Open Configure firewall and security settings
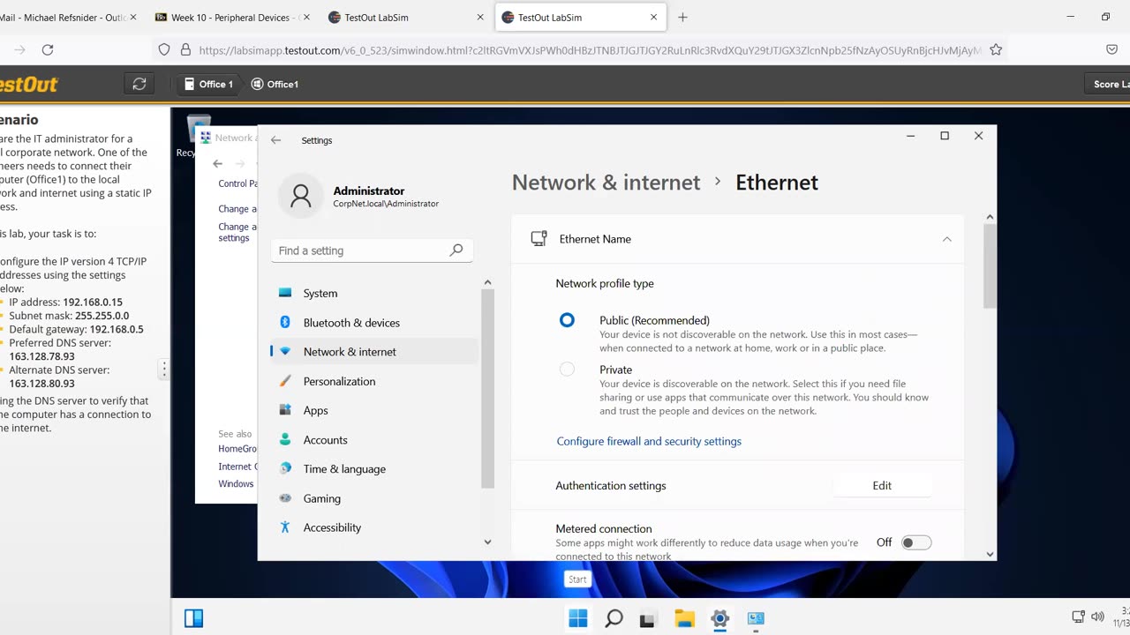1130x635 pixels. click(649, 441)
